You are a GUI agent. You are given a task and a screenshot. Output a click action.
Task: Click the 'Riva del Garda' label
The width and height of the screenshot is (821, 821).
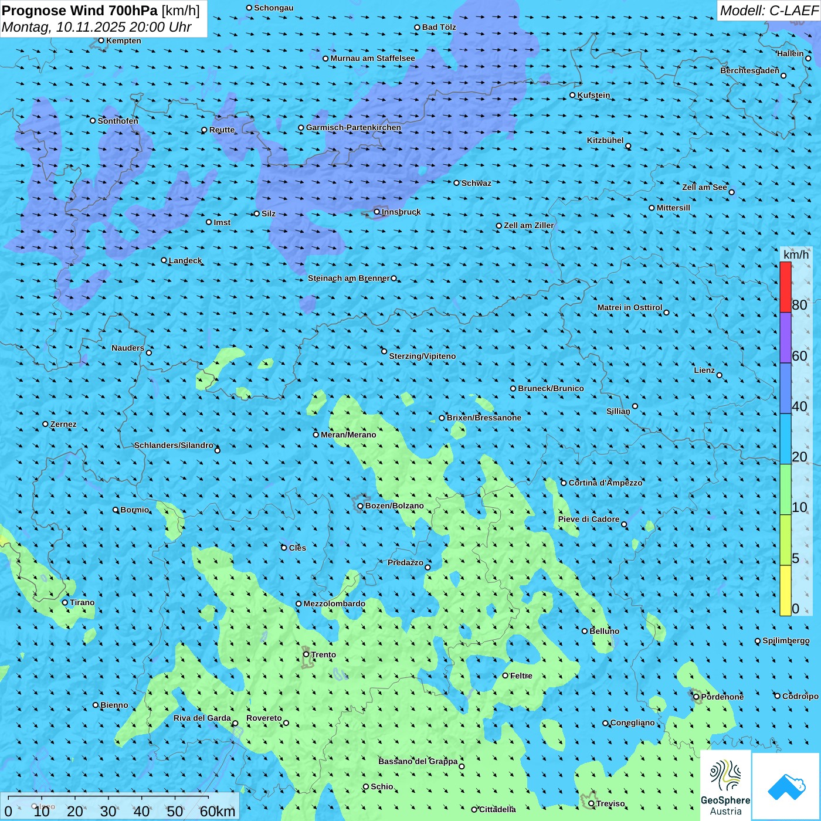tap(202, 718)
